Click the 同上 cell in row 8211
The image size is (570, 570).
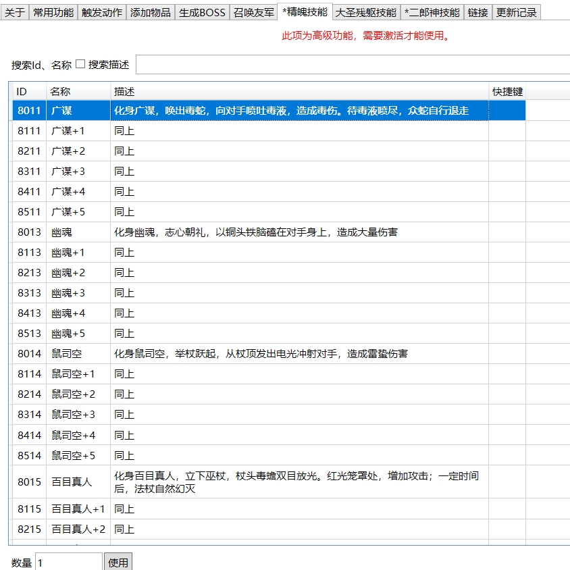click(300, 151)
